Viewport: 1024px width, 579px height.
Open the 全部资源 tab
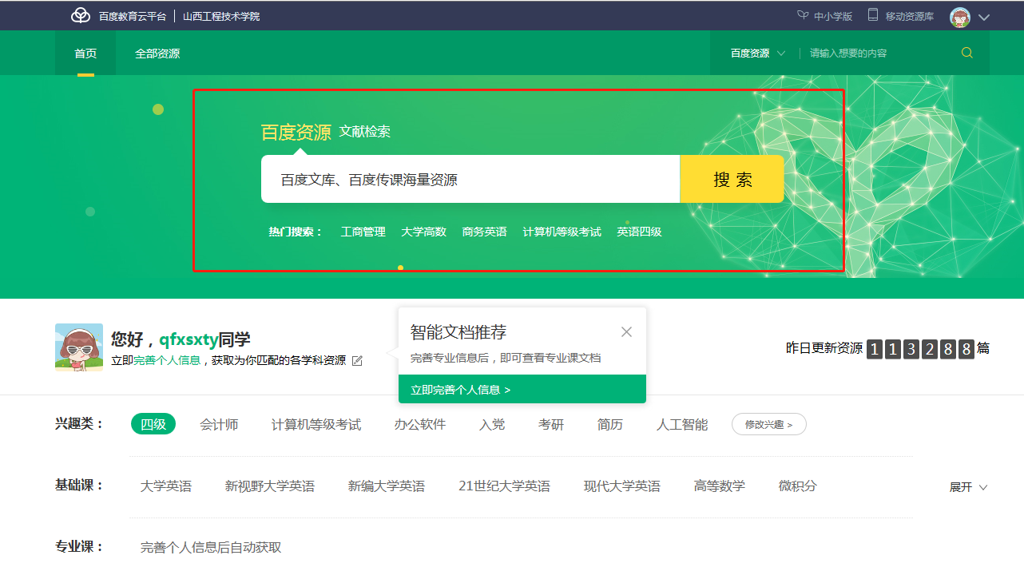(157, 54)
